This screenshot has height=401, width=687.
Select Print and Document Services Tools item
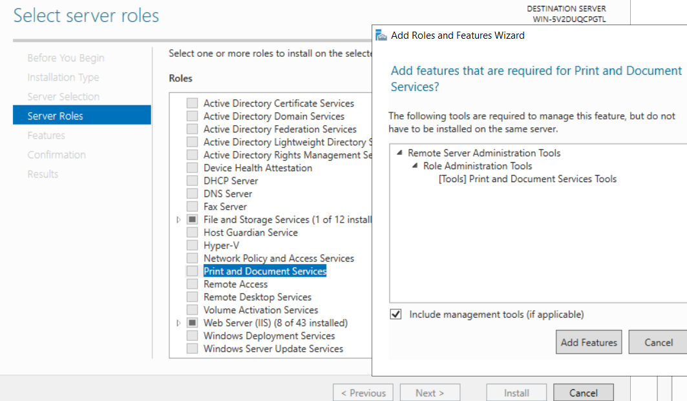click(x=527, y=179)
